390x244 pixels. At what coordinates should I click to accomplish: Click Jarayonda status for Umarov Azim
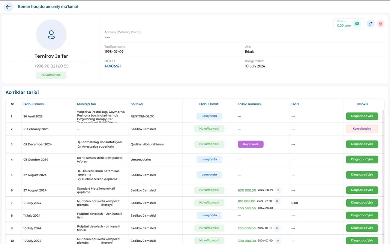point(209,159)
